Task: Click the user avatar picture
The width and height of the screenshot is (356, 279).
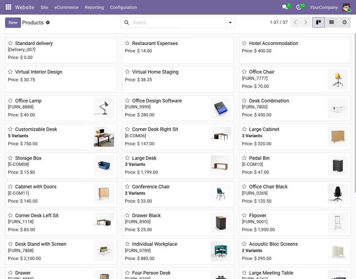Action: (x=346, y=7)
